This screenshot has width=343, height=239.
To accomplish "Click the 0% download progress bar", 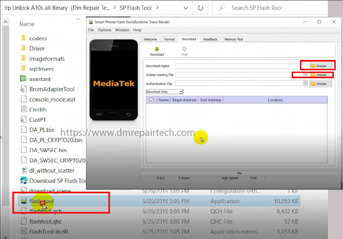I will pos(239,173).
